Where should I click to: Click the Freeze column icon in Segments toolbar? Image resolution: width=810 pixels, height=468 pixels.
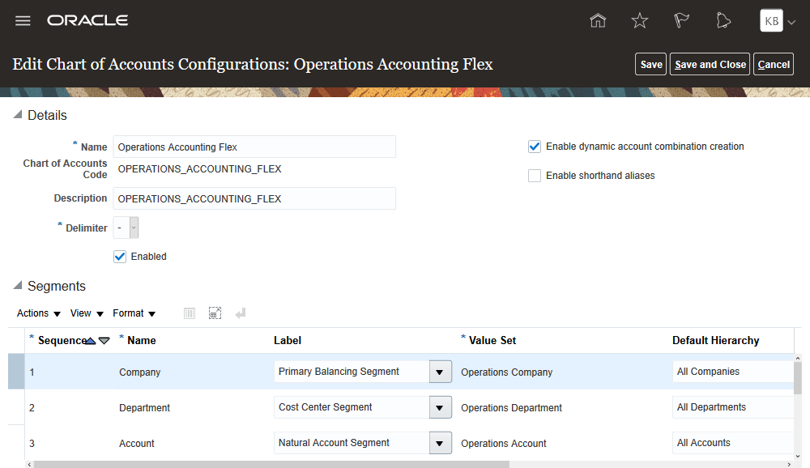190,313
